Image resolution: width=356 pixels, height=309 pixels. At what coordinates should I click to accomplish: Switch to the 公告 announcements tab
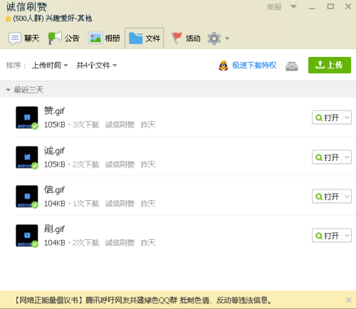click(63, 38)
